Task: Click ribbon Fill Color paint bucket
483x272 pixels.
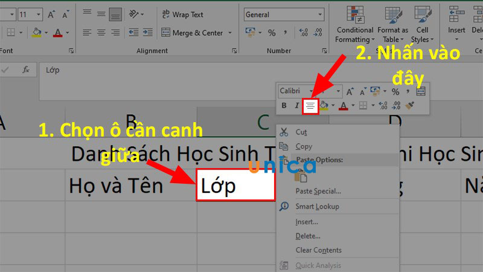Action: (x=37, y=33)
